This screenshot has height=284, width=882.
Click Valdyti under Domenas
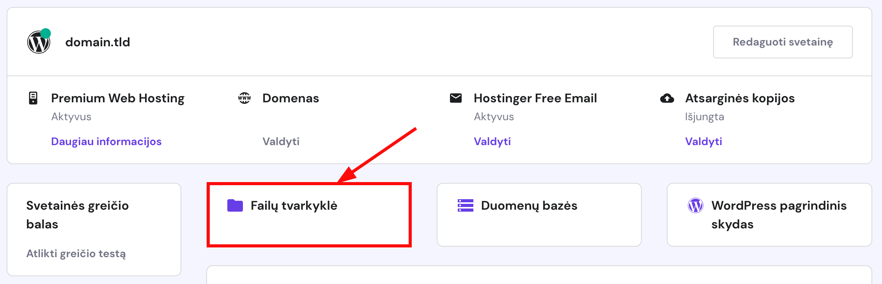coord(282,141)
